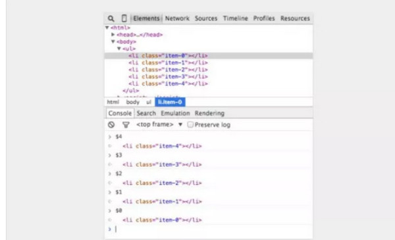Open the Profiles tab
The height and width of the screenshot is (240, 395).
[x=264, y=18]
